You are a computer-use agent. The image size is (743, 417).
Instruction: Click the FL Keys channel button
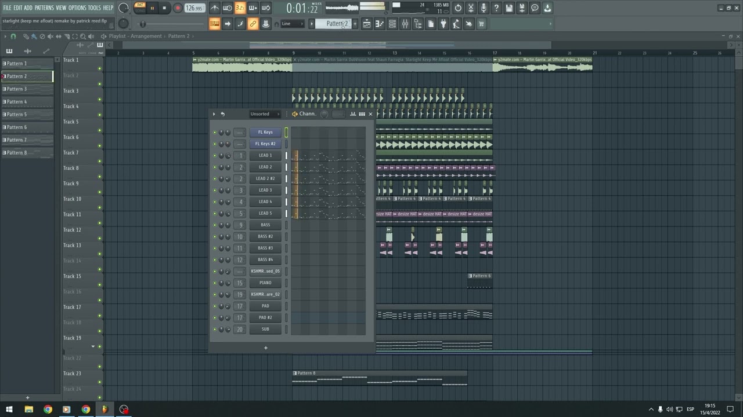(265, 132)
